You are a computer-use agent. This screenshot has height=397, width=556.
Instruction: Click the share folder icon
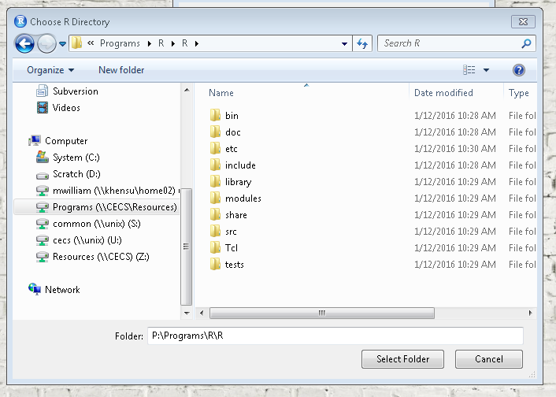pos(215,214)
